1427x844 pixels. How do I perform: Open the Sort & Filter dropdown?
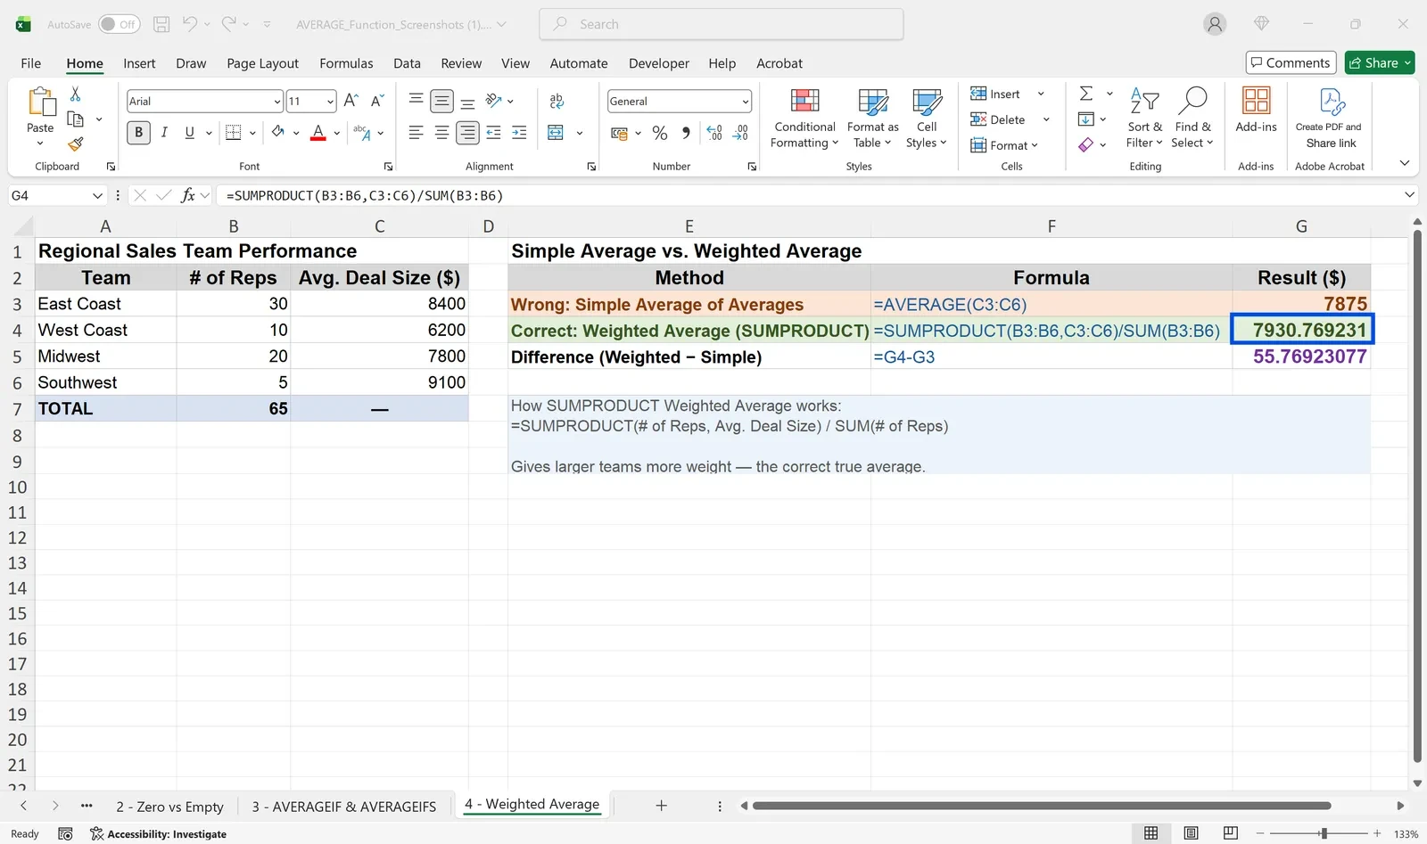tap(1143, 117)
